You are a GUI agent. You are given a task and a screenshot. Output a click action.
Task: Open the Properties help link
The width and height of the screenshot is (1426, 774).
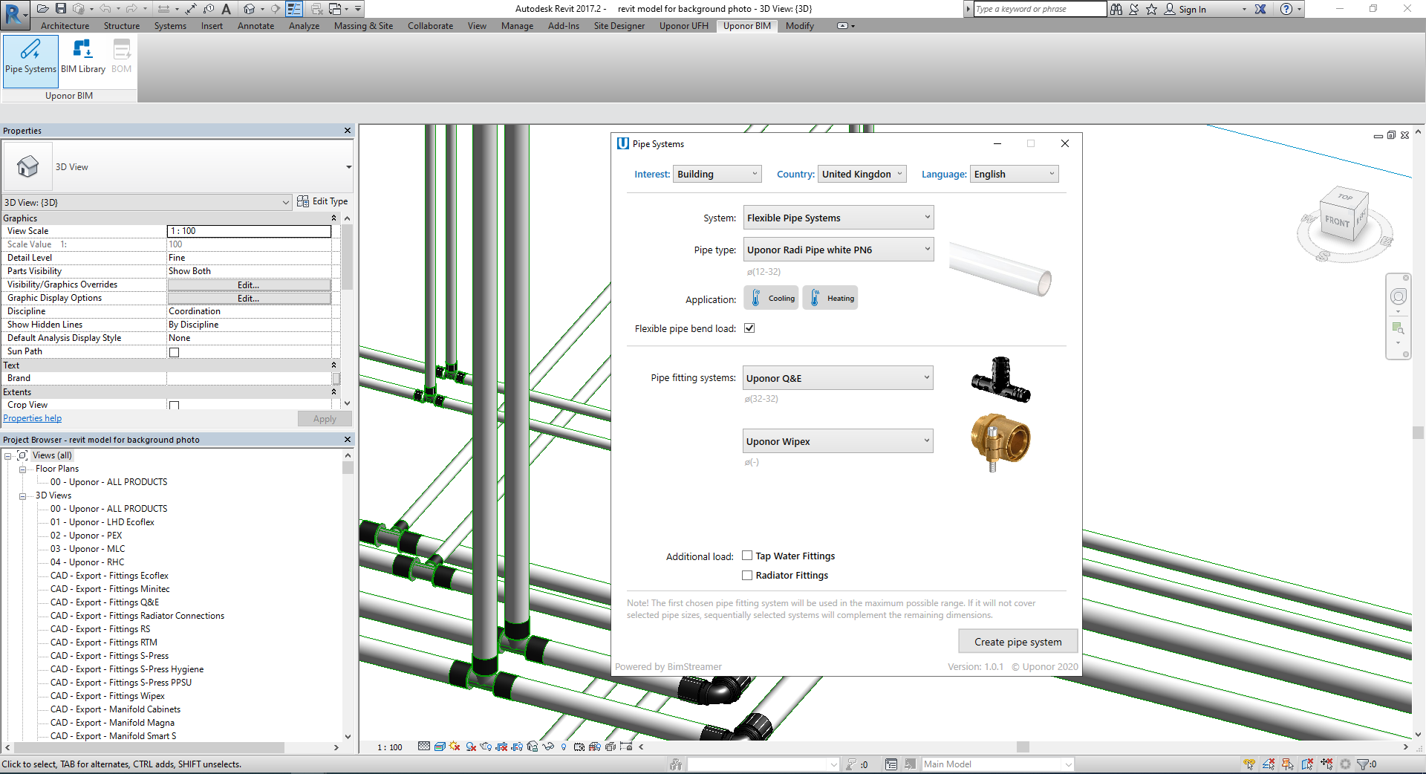coord(33,418)
